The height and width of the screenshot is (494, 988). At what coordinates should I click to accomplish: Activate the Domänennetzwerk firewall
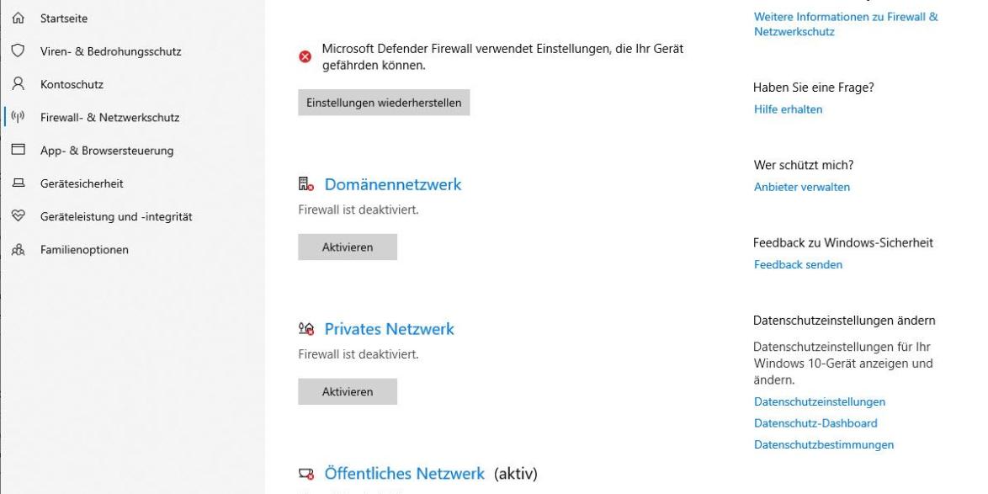point(347,247)
